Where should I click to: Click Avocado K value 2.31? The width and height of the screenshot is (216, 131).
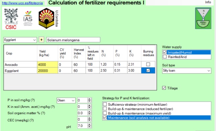(x=134, y=64)
